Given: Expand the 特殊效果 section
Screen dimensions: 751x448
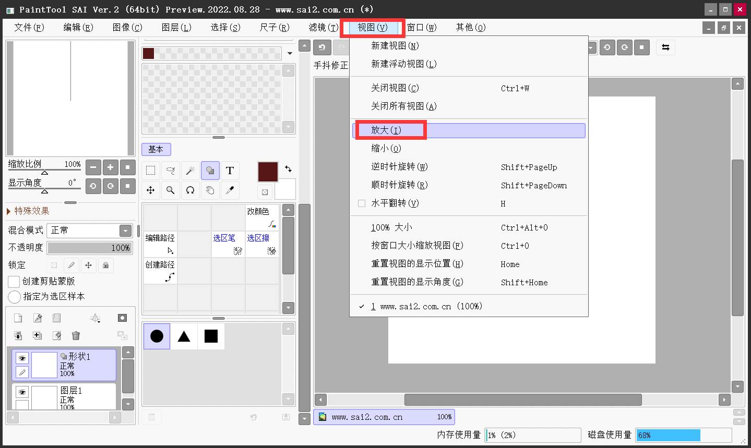Looking at the screenshot, I should click(9, 211).
